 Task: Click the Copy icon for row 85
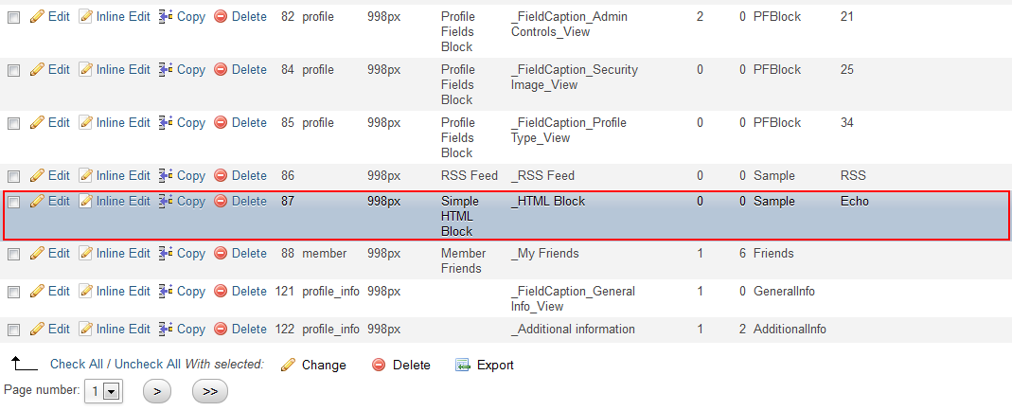click(x=166, y=123)
